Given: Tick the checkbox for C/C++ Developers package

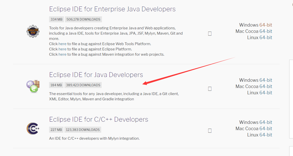Looking at the screenshot, I should point(210,131).
